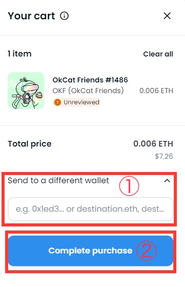Close the cart panel with X

coord(167,16)
